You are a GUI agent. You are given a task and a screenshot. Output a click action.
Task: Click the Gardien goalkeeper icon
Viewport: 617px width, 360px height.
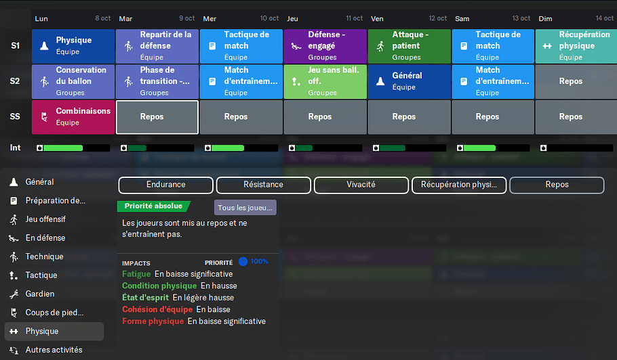[14, 294]
